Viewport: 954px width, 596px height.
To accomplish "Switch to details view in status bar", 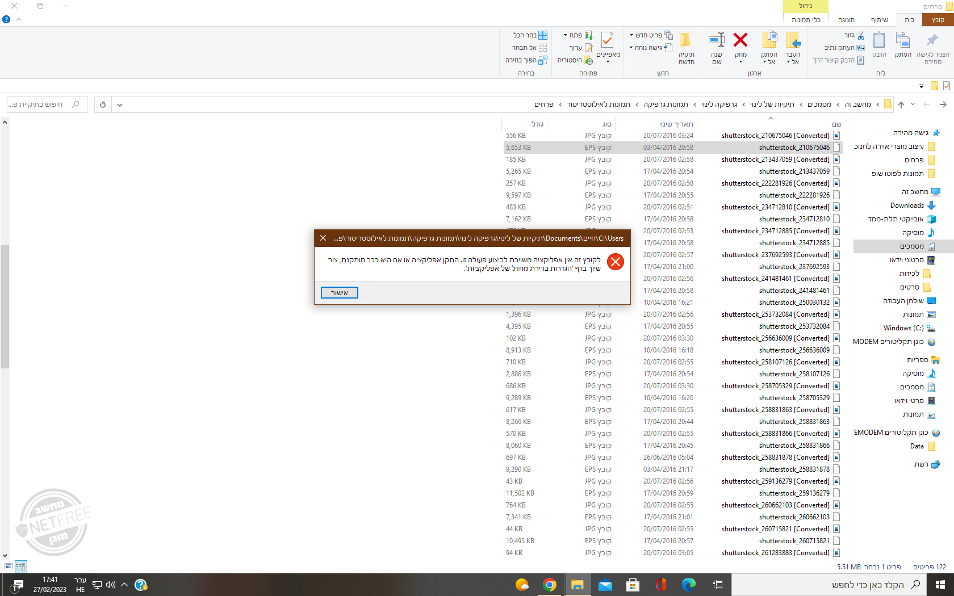I will [x=20, y=566].
